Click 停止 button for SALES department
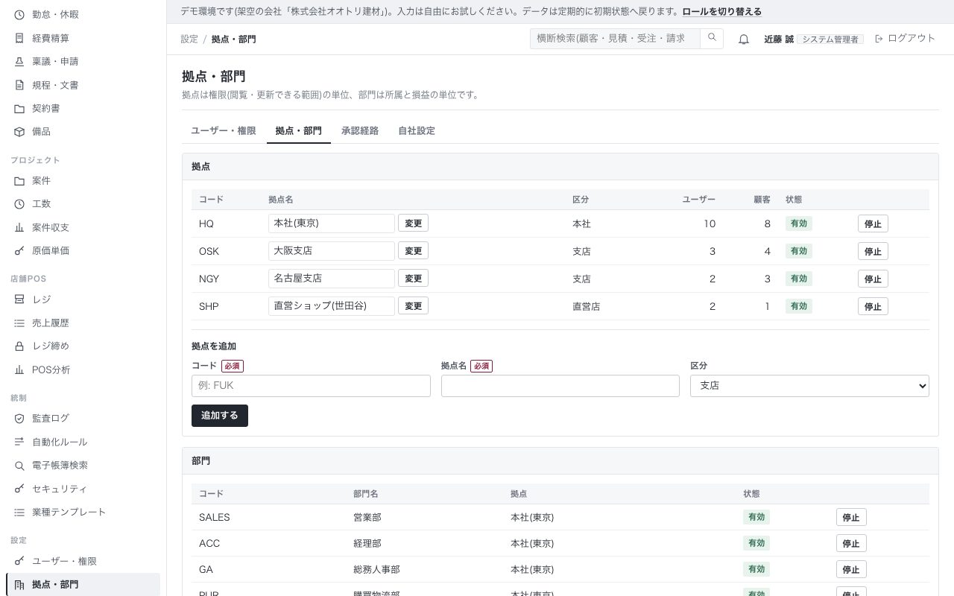This screenshot has width=954, height=596. point(851,518)
